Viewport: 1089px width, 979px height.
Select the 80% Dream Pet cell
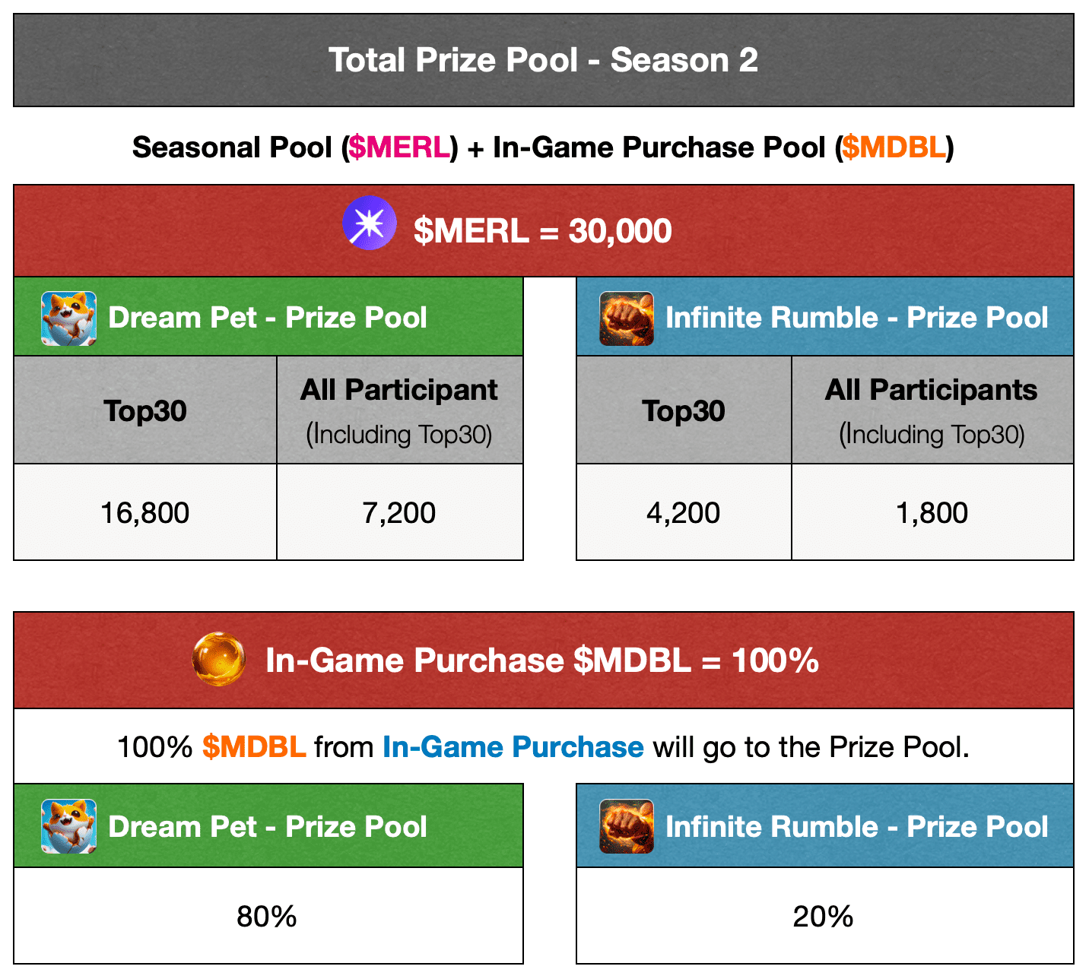point(268,916)
